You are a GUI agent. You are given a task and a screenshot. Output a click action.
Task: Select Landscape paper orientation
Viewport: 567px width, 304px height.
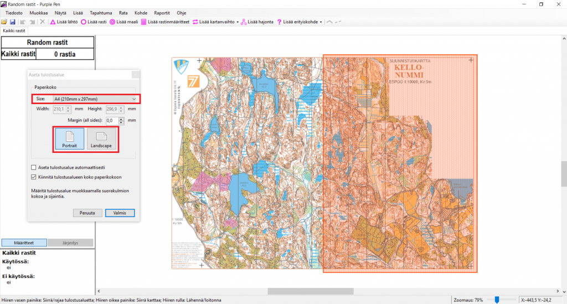coord(101,139)
